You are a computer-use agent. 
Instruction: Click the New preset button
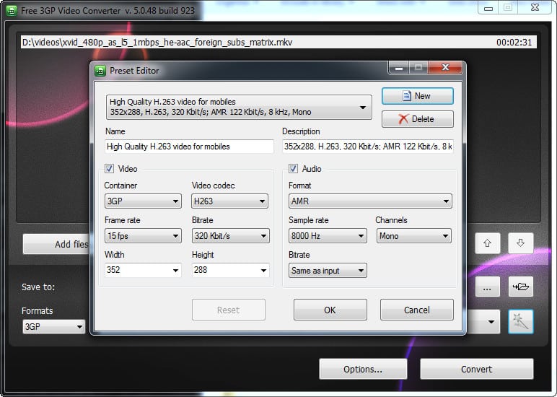pos(417,95)
